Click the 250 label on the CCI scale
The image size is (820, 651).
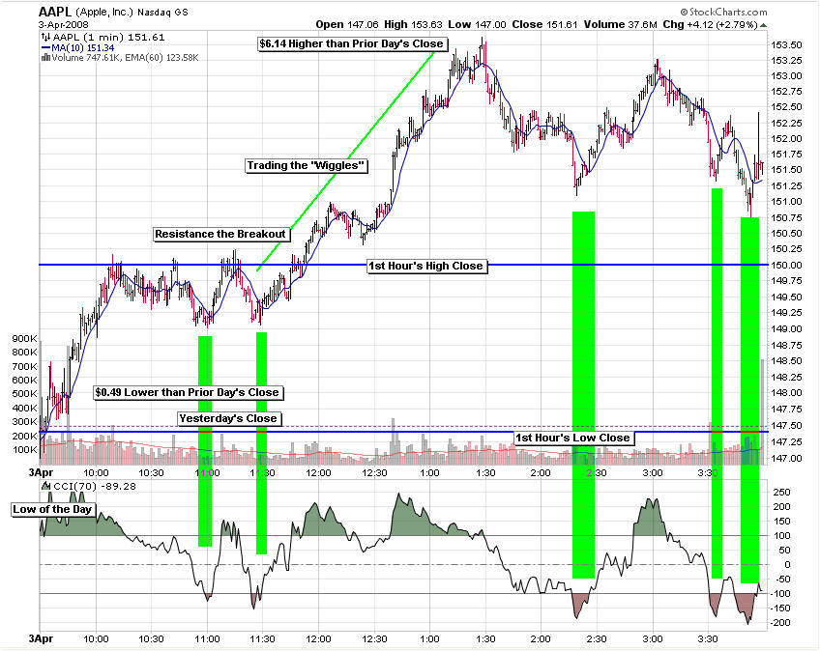[x=782, y=493]
